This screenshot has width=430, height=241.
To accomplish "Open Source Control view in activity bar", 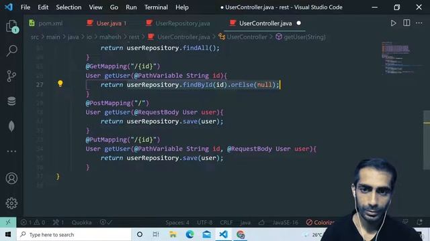I will (x=11, y=76).
